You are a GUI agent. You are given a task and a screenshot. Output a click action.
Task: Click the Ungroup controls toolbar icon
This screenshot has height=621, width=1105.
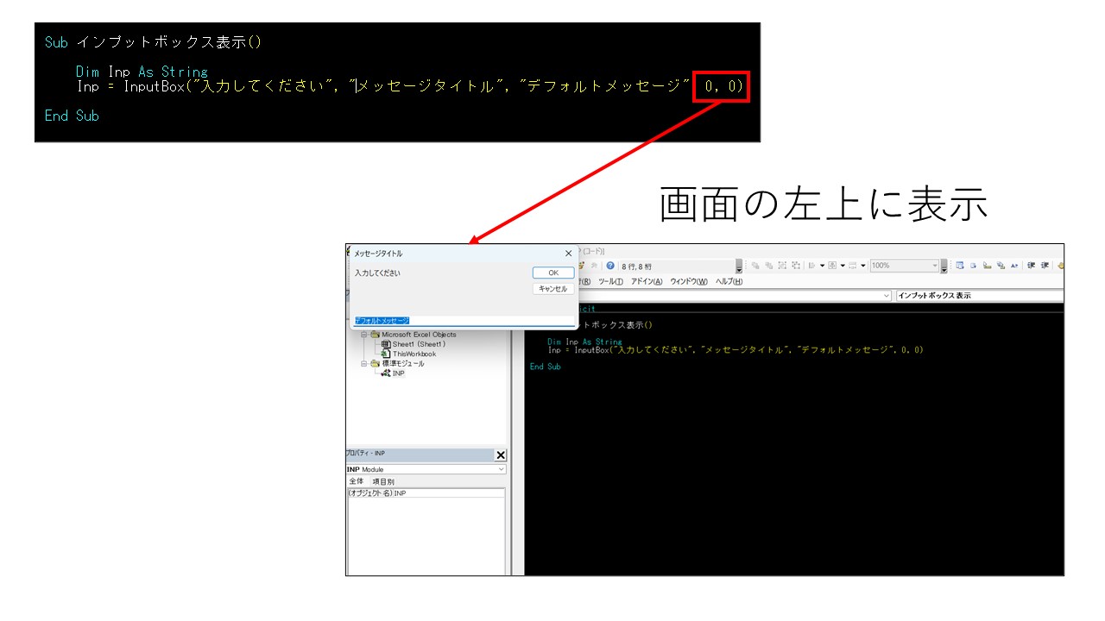pos(795,266)
